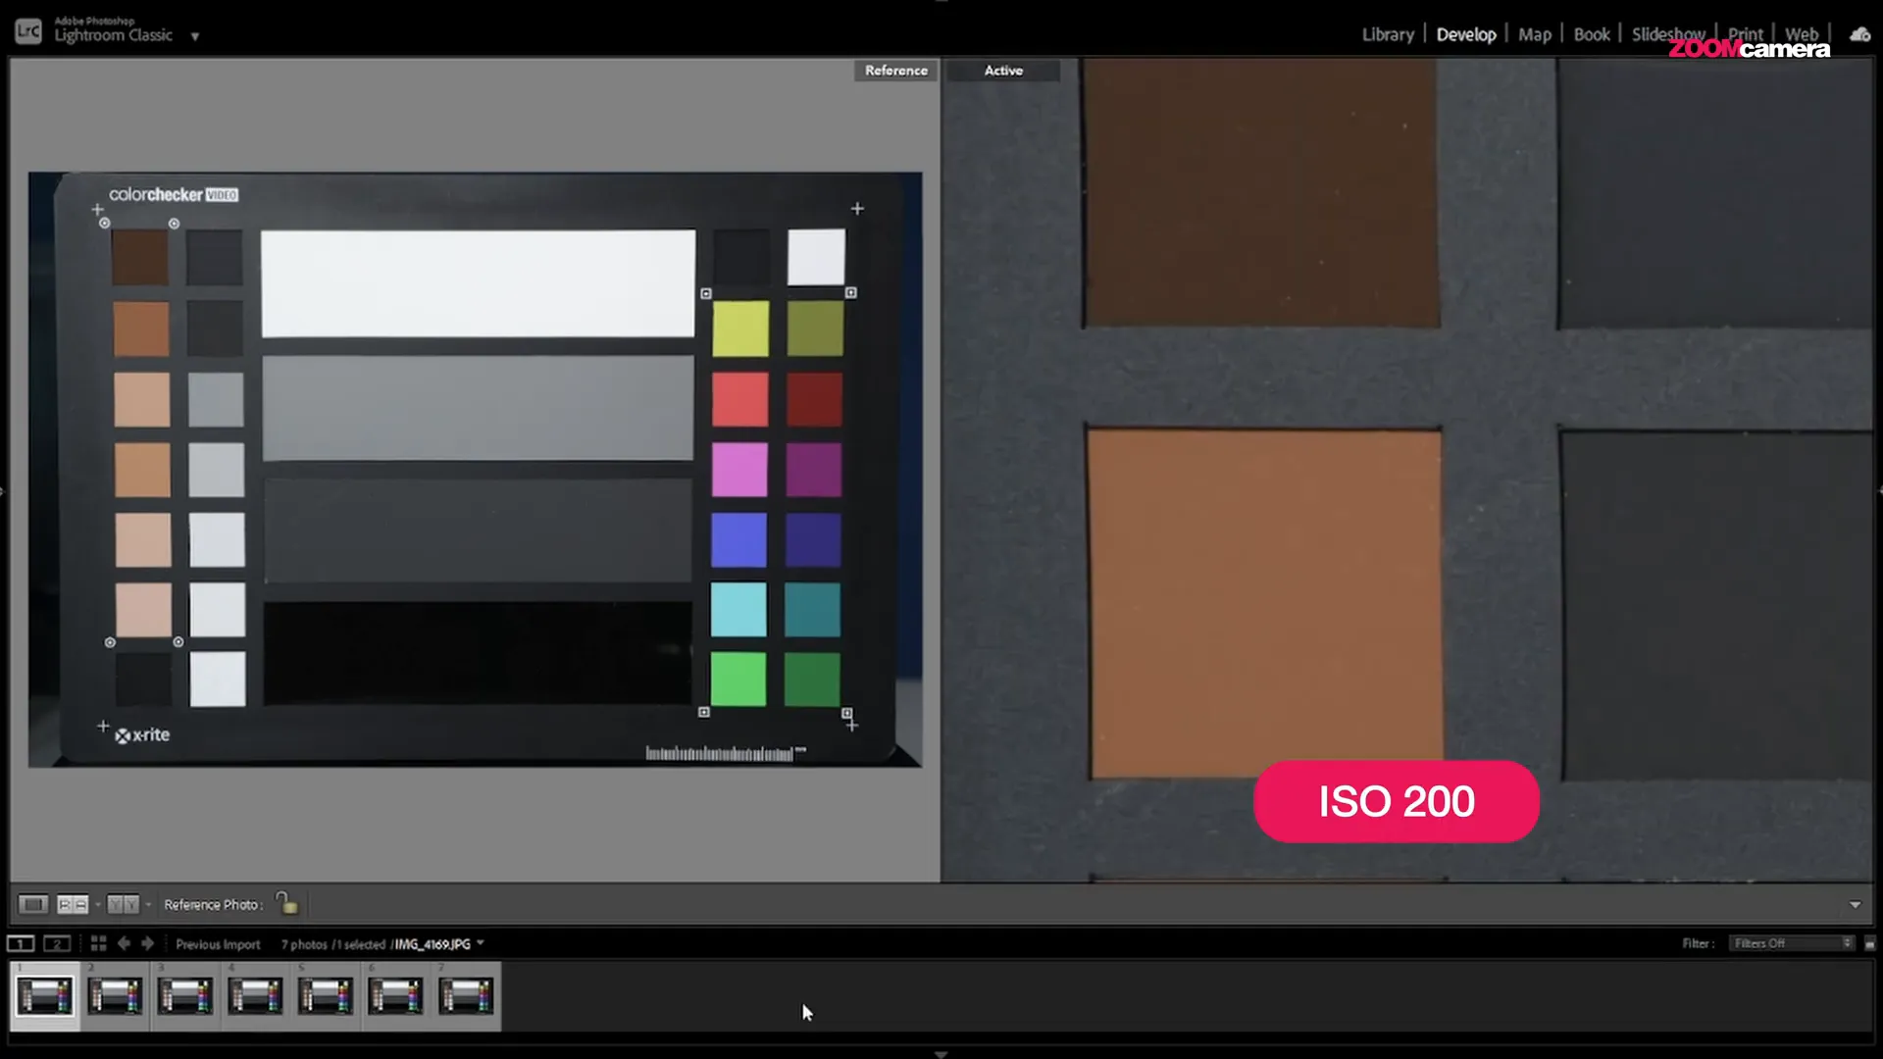The height and width of the screenshot is (1059, 1883).
Task: Open second window display button 2
Action: pyautogui.click(x=57, y=943)
